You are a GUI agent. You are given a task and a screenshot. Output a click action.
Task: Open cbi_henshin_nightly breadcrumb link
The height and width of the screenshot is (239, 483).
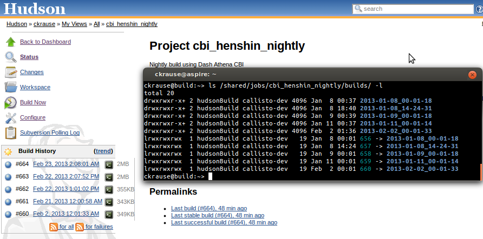pyautogui.click(x=132, y=24)
